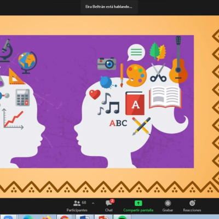The image size is (219, 219).
Task: Open Spotify from the taskbar
Action: tap(122, 217)
